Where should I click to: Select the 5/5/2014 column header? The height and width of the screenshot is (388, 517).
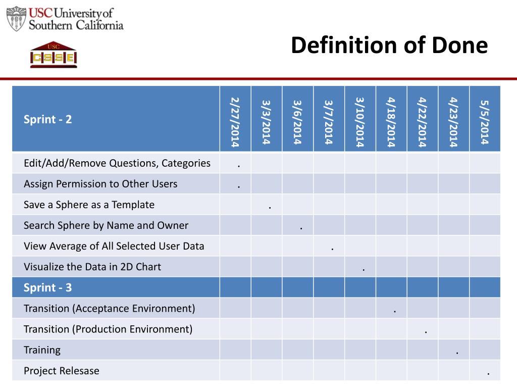pos(485,119)
